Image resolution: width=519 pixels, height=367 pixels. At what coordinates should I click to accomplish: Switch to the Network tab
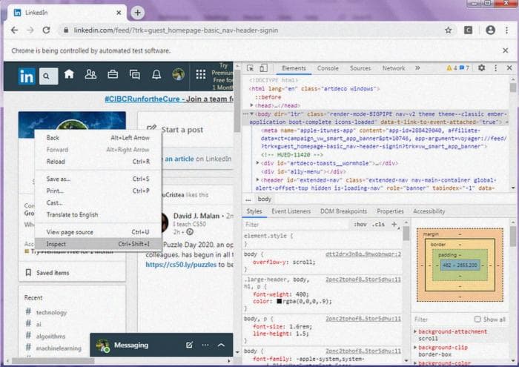pyautogui.click(x=394, y=68)
